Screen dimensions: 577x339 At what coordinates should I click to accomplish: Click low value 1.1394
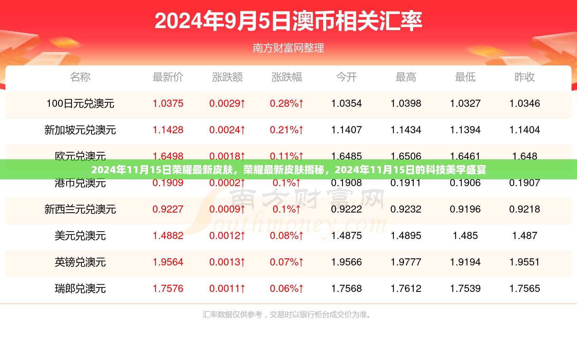pos(465,130)
